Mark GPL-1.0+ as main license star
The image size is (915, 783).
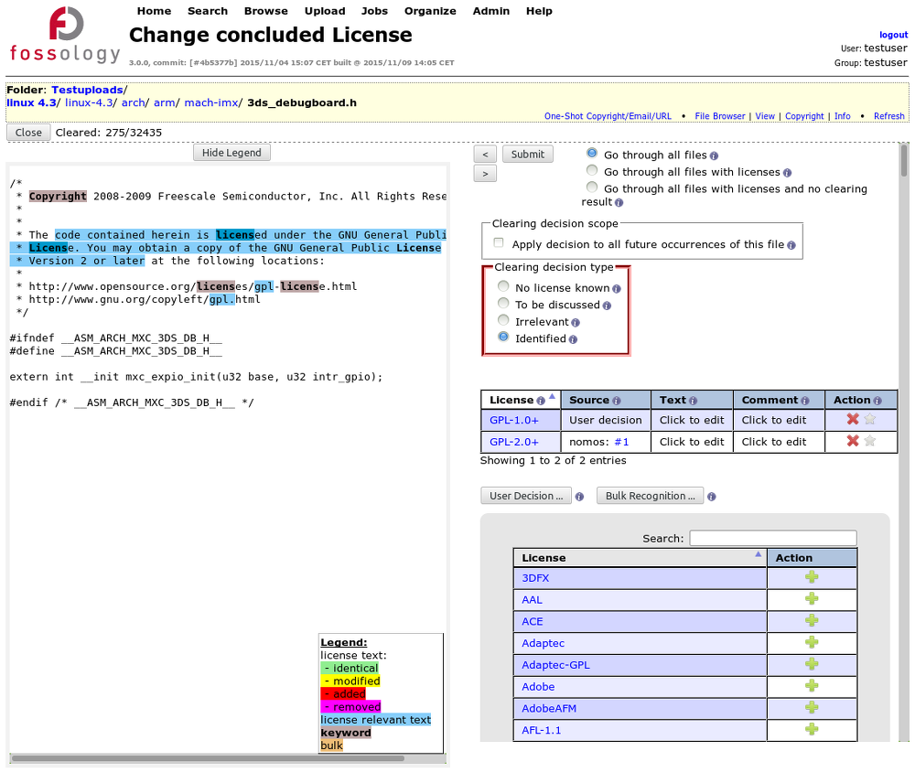[x=870, y=420]
